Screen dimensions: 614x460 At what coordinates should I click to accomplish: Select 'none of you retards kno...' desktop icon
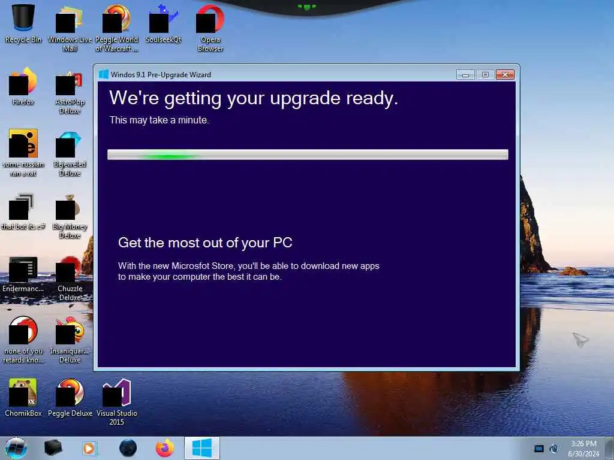[23, 340]
